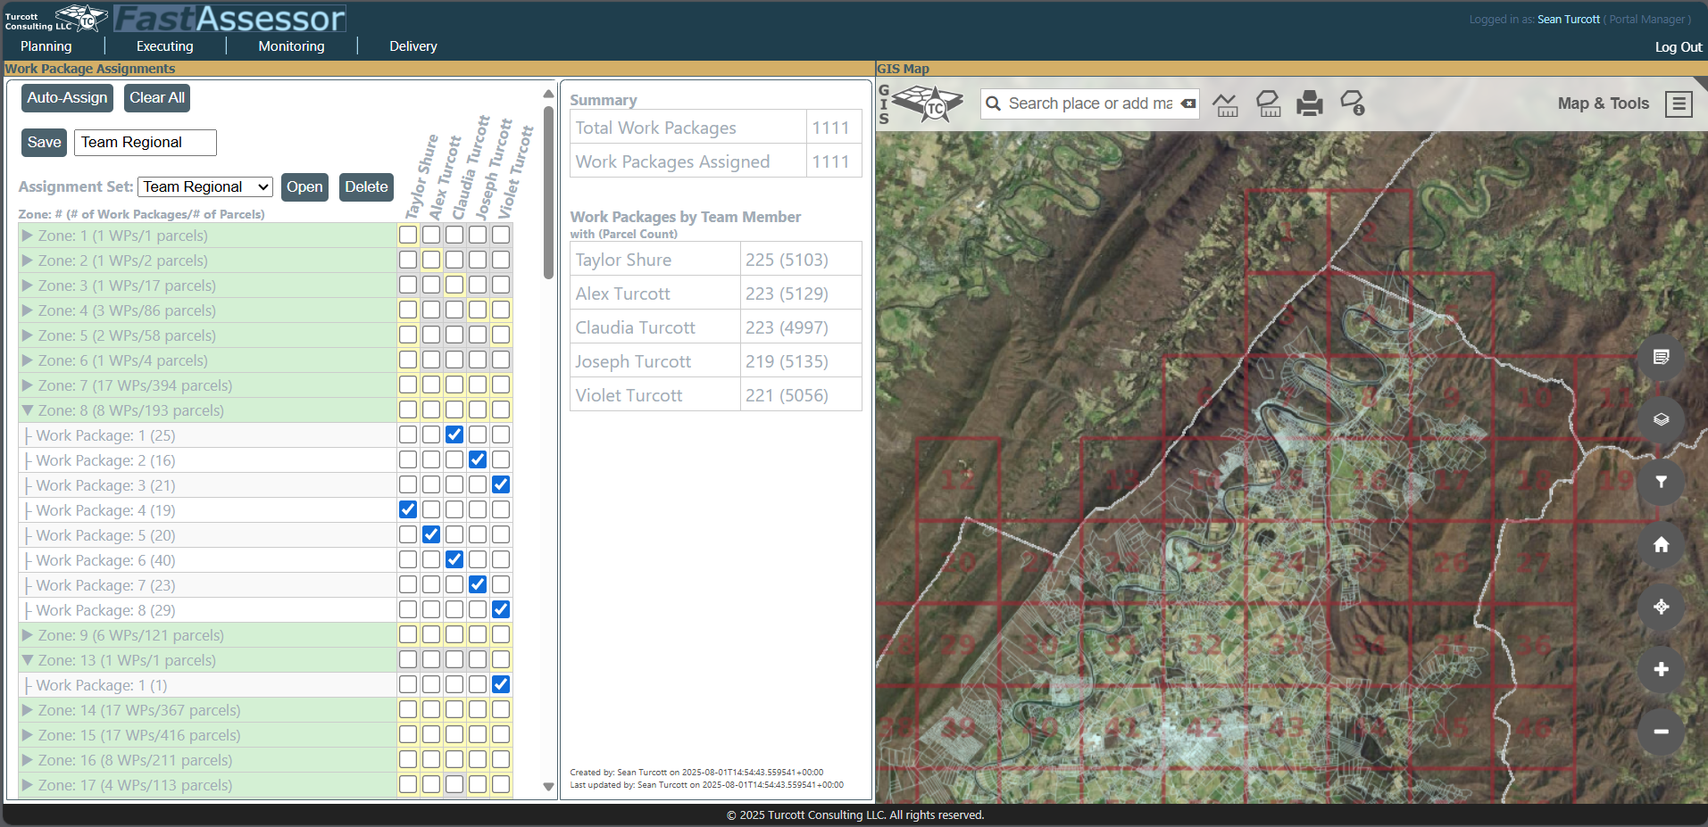This screenshot has width=1708, height=827.
Task: Go to the Delivery tab
Action: 412,46
